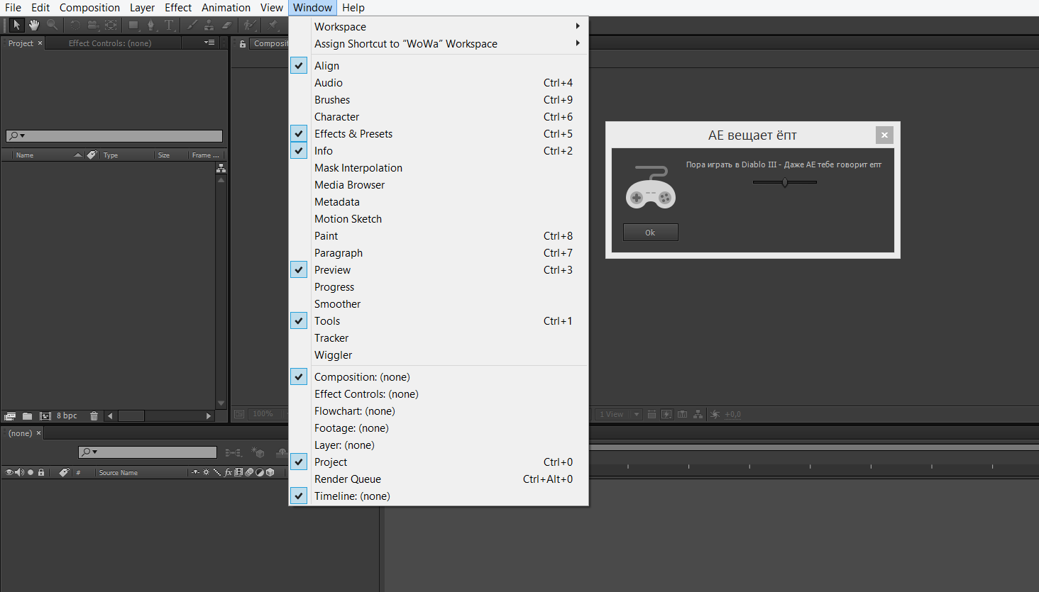Select the Clone Stamp tool
The width and height of the screenshot is (1039, 592).
click(209, 25)
